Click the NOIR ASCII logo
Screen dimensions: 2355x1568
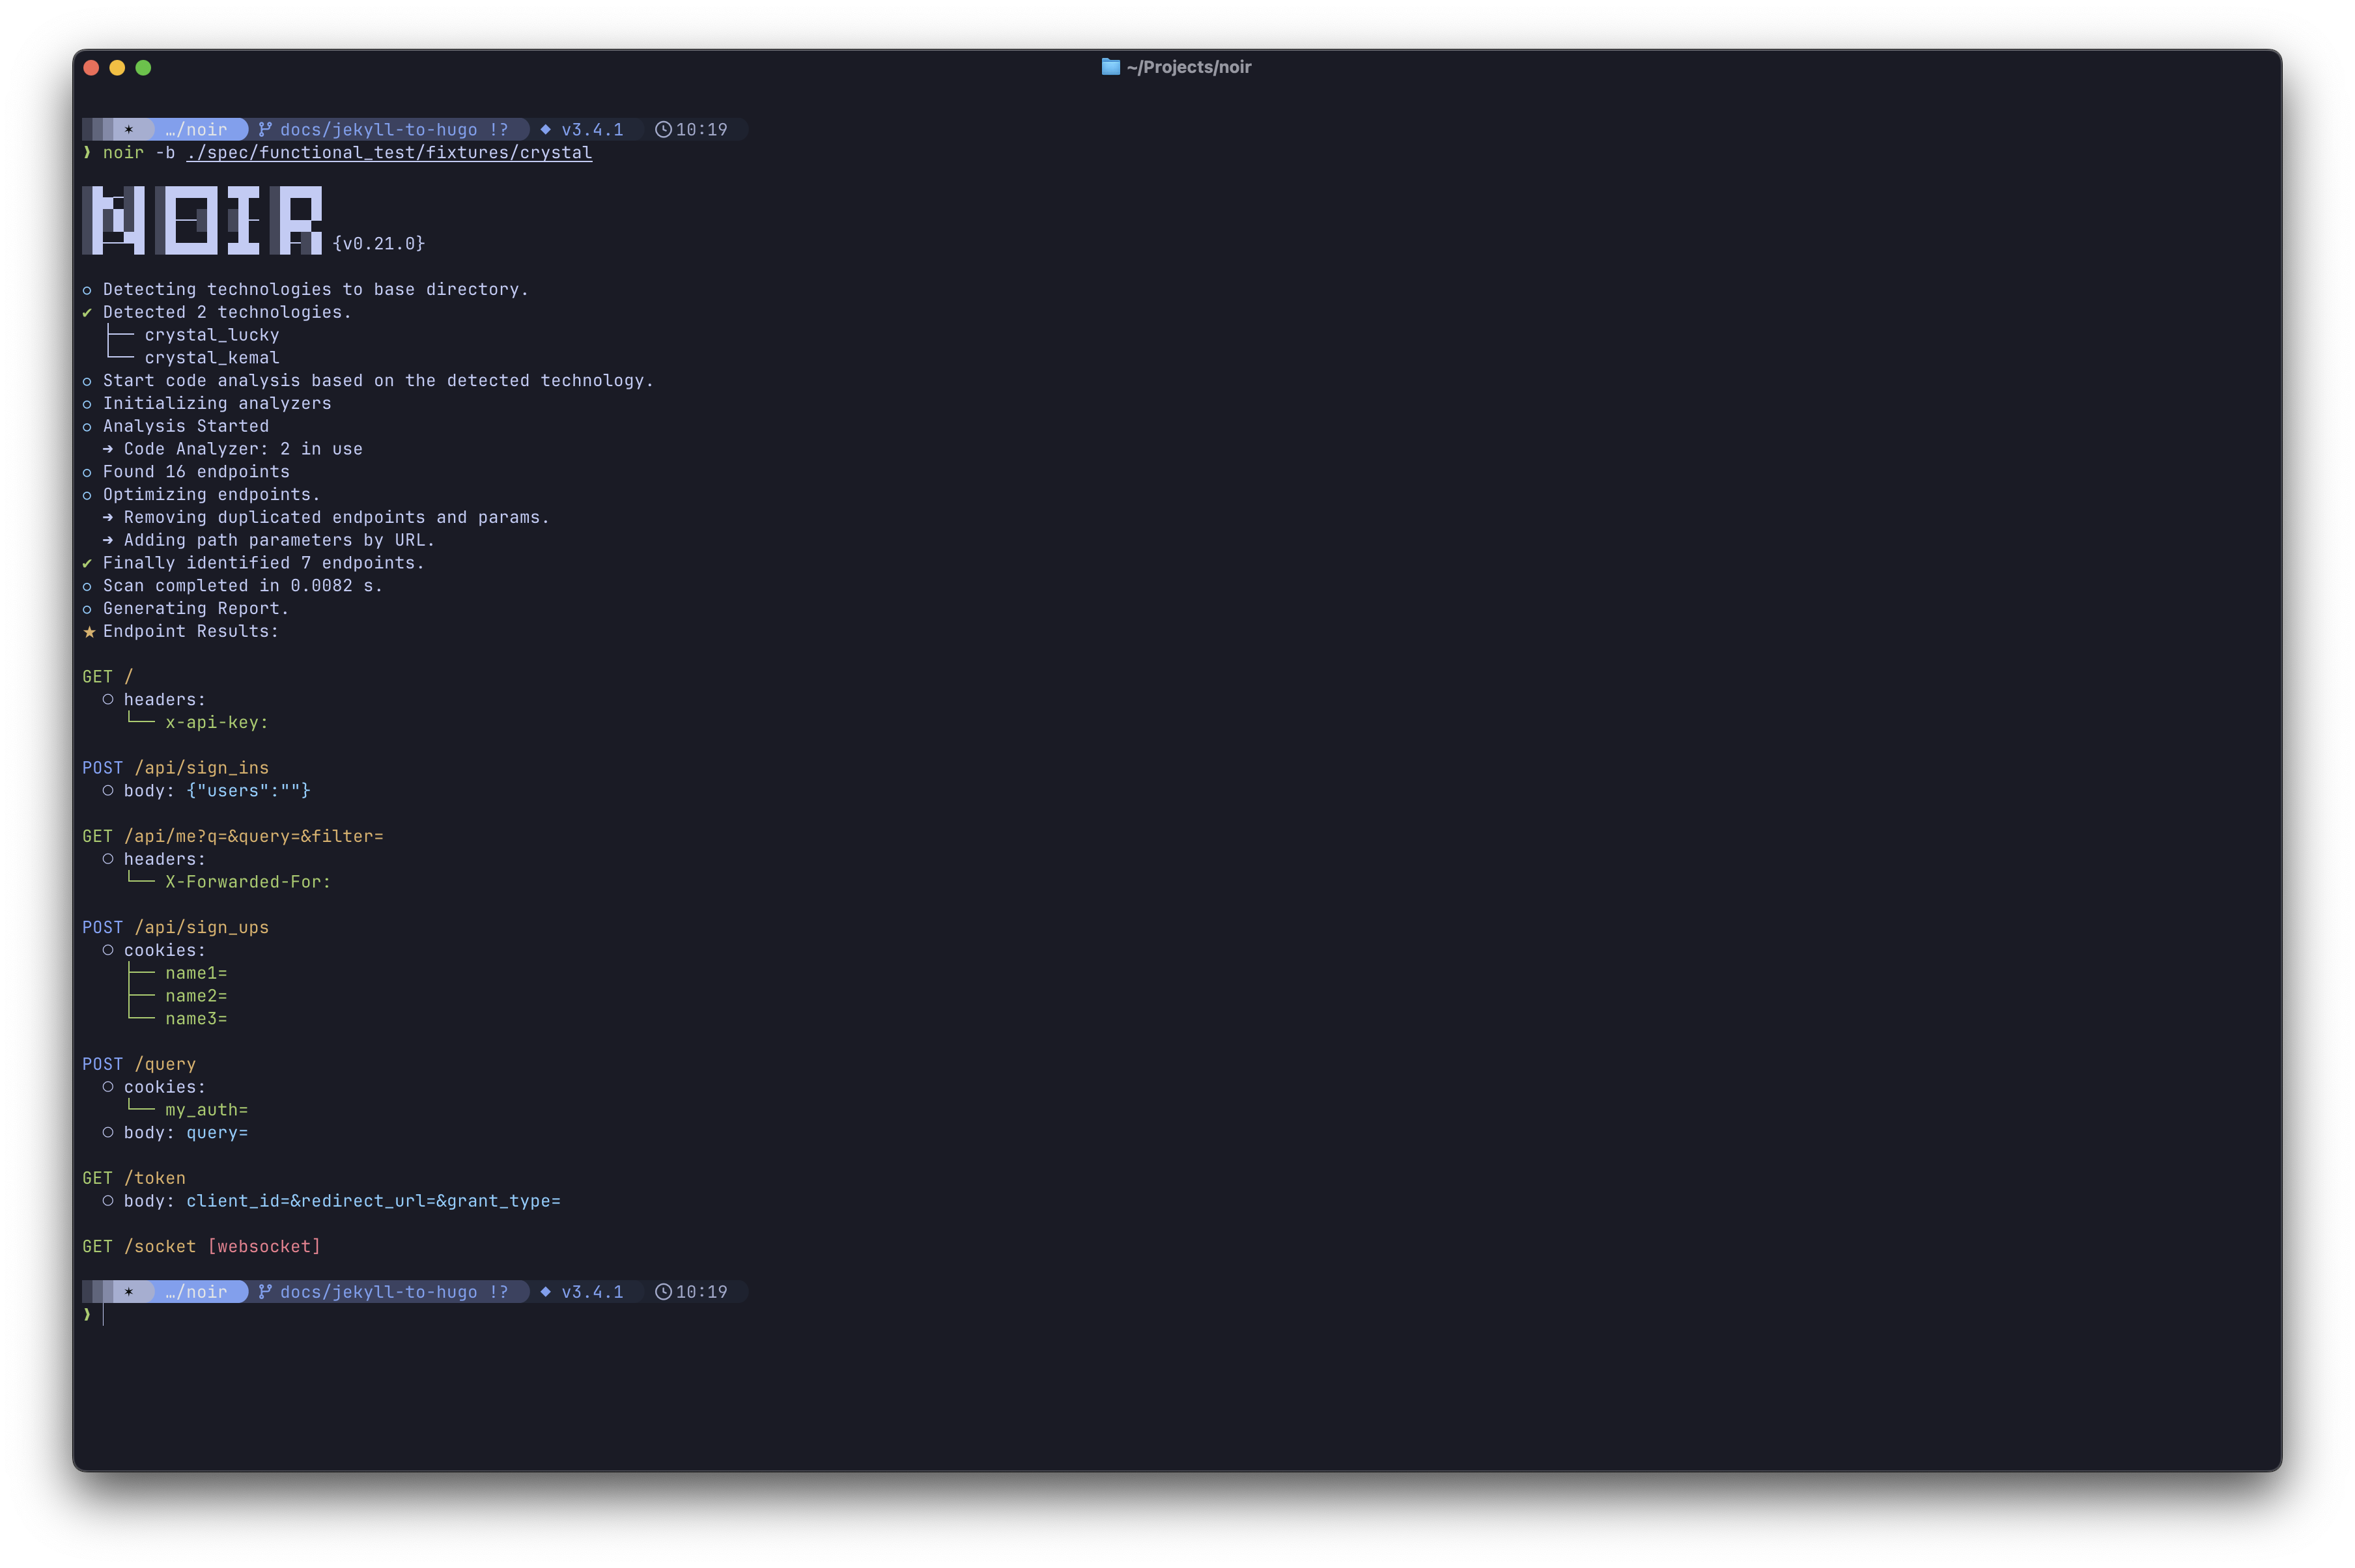coord(202,220)
